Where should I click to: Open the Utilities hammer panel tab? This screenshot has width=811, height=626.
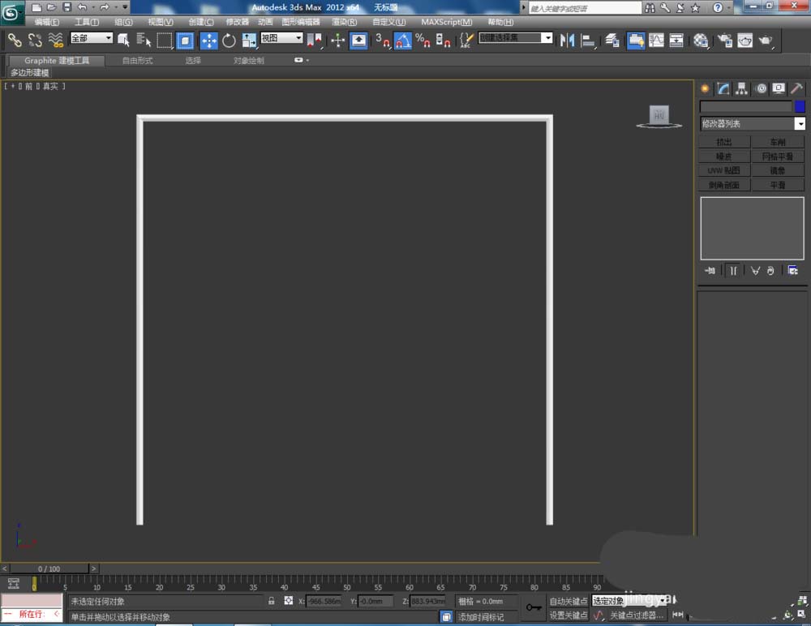pos(796,88)
